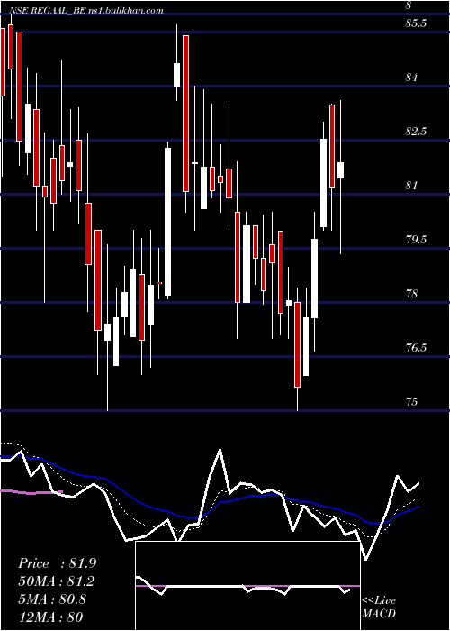The height and width of the screenshot is (631, 450).
Task: Click the Price : 81.9 readout
Action: (57, 563)
